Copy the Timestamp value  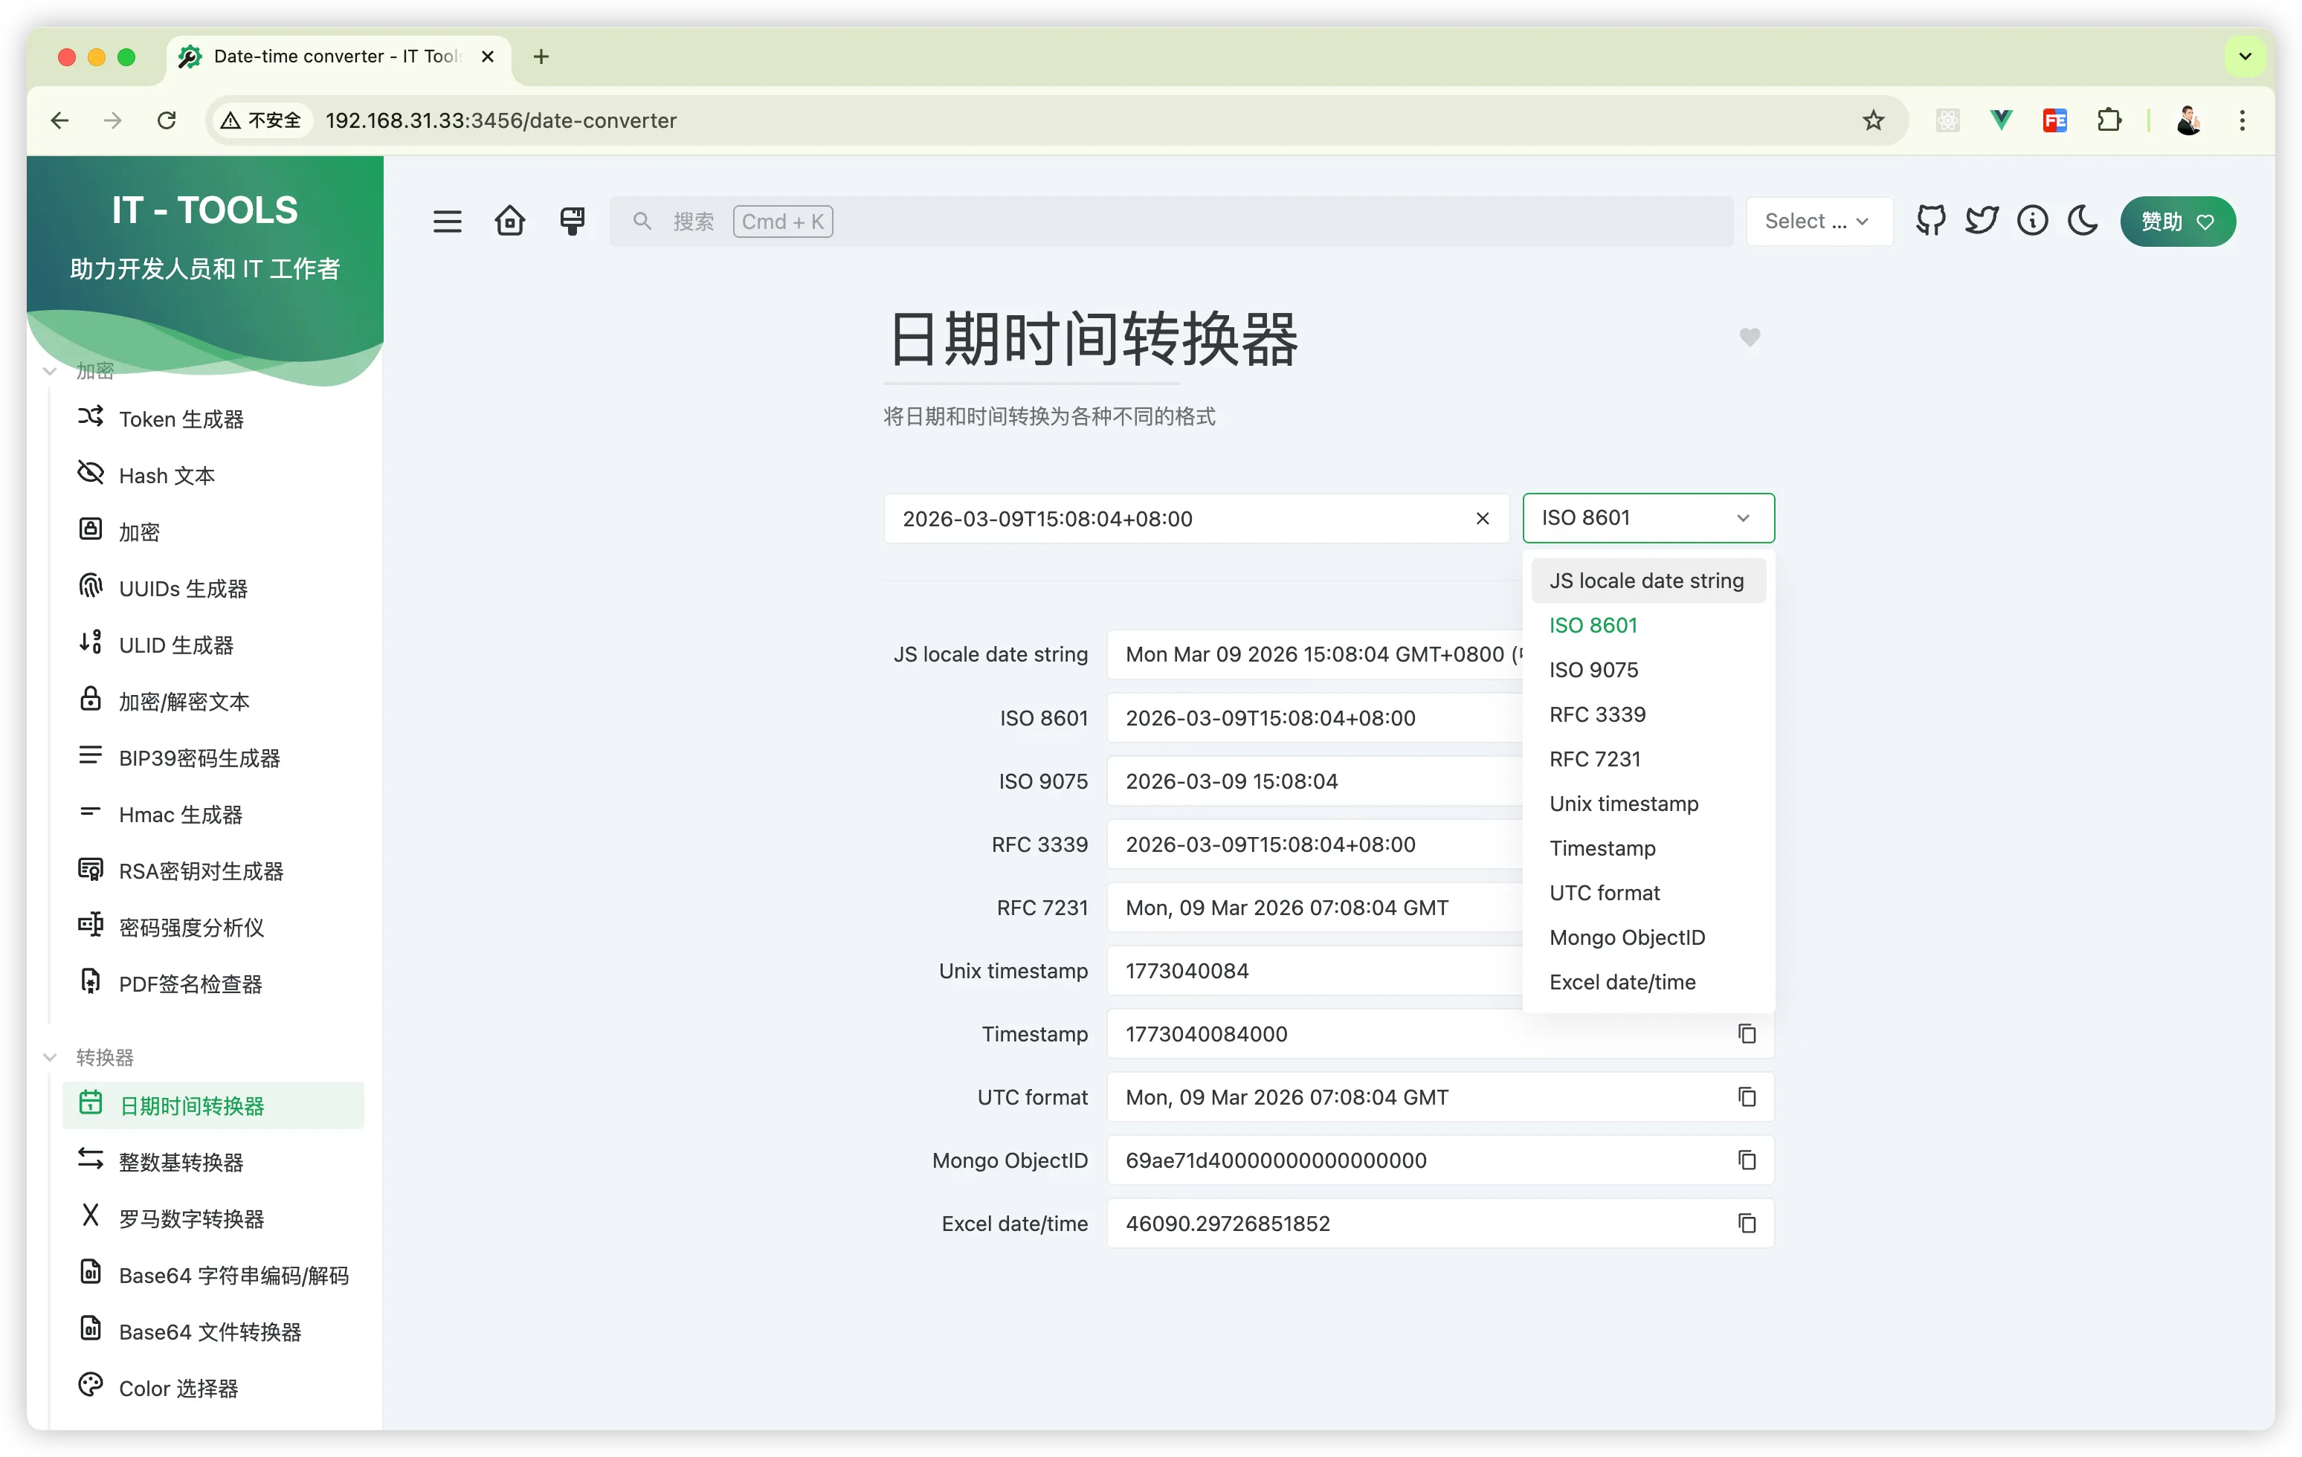pos(1747,1033)
